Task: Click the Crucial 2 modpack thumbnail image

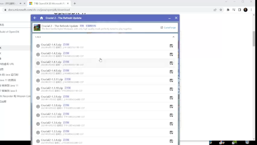Action: pos(37,27)
